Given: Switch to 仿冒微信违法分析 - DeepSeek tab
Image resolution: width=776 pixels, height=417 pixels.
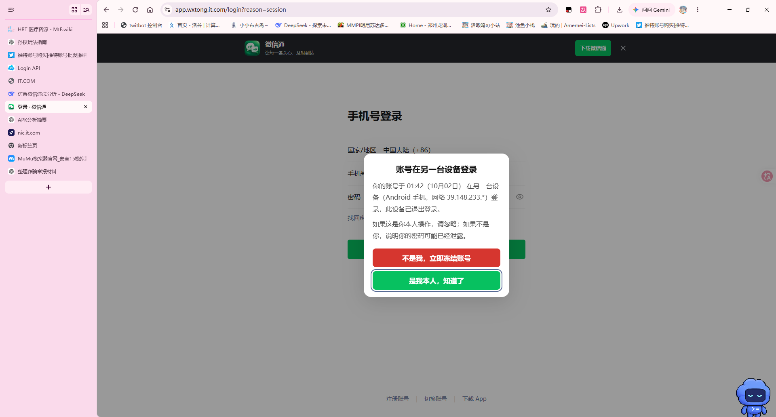Looking at the screenshot, I should click(48, 94).
